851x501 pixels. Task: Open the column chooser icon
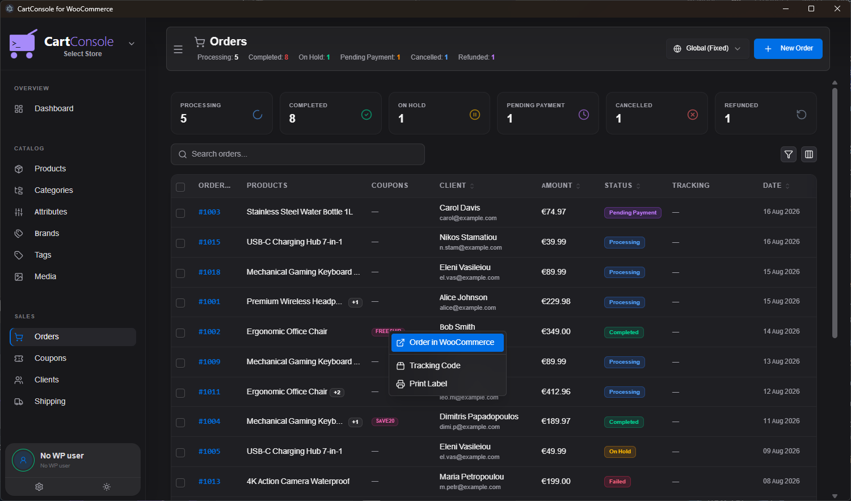click(809, 154)
